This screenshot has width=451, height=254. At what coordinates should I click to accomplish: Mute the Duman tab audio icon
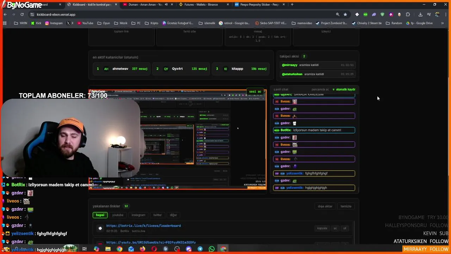(166, 5)
